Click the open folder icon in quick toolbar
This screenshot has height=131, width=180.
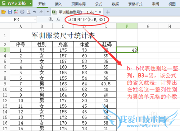point(4,12)
